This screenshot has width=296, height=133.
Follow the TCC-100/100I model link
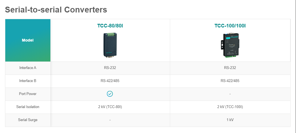[230, 26]
